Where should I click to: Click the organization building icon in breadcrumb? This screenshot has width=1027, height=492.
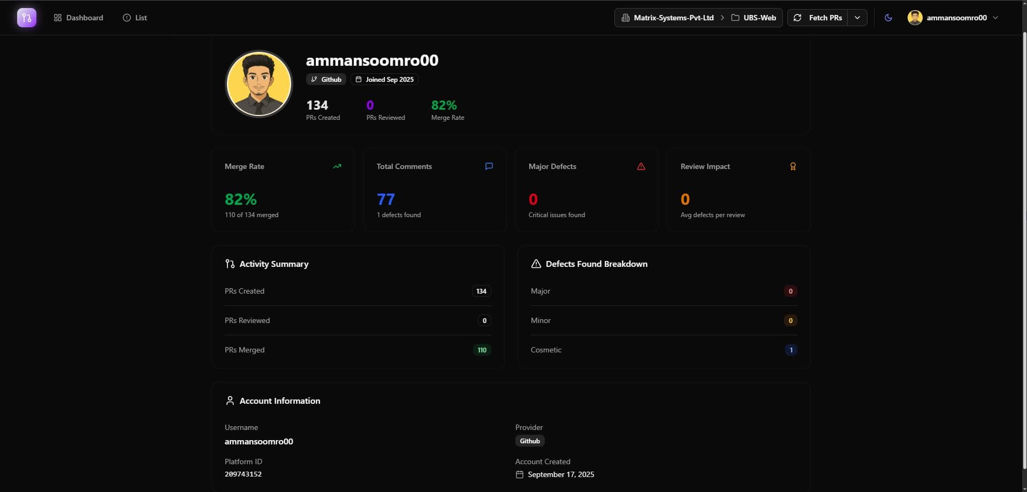click(625, 18)
